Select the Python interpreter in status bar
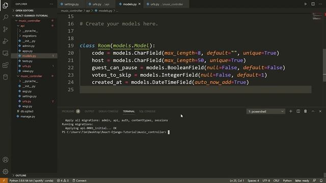326x183 pixels. click(x=31, y=180)
